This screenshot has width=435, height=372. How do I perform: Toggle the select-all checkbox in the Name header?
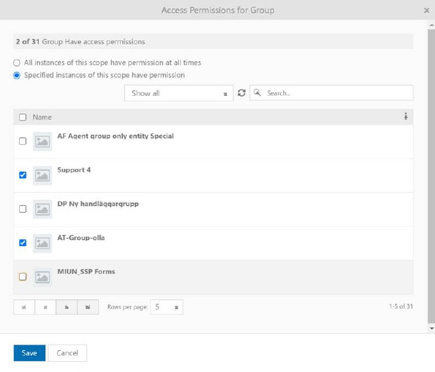pyautogui.click(x=23, y=117)
